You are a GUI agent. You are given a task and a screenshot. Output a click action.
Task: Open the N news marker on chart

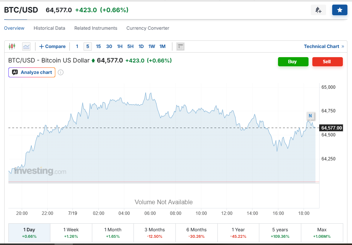[x=310, y=116]
